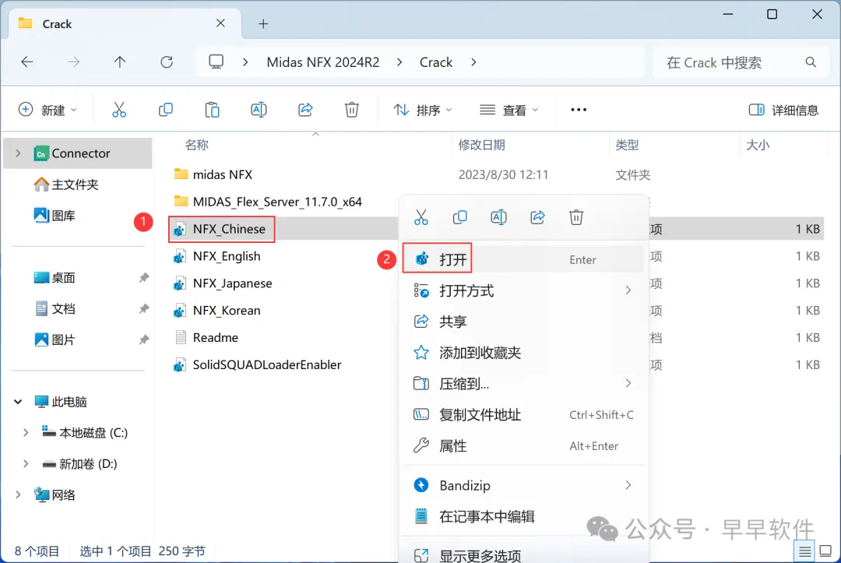Click Copy icon in the context menu
The width and height of the screenshot is (841, 563).
pyautogui.click(x=459, y=218)
